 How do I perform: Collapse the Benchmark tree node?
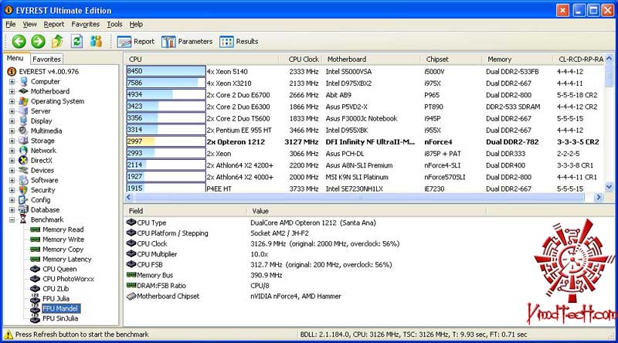(x=12, y=219)
